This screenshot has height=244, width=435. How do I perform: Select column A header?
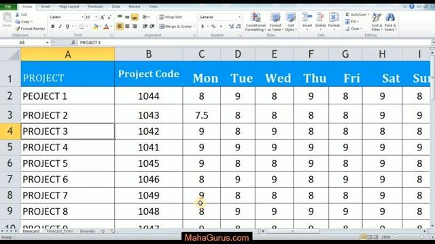[67, 54]
